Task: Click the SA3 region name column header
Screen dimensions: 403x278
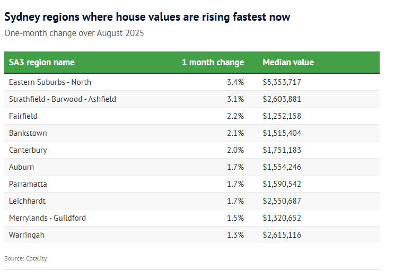Action: point(42,63)
